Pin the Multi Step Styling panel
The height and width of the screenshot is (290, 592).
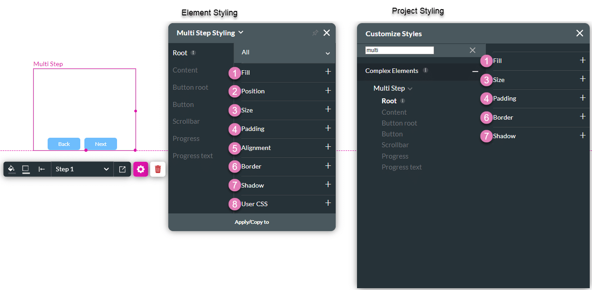[315, 33]
